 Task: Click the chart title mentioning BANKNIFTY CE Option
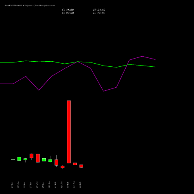(x=29, y=6)
